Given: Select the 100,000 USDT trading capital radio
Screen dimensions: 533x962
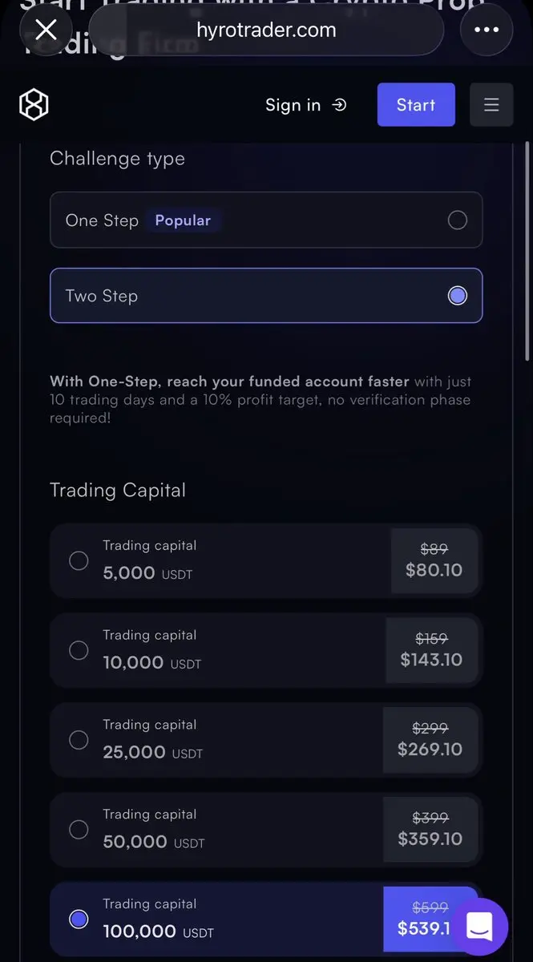Looking at the screenshot, I should pyautogui.click(x=79, y=920).
